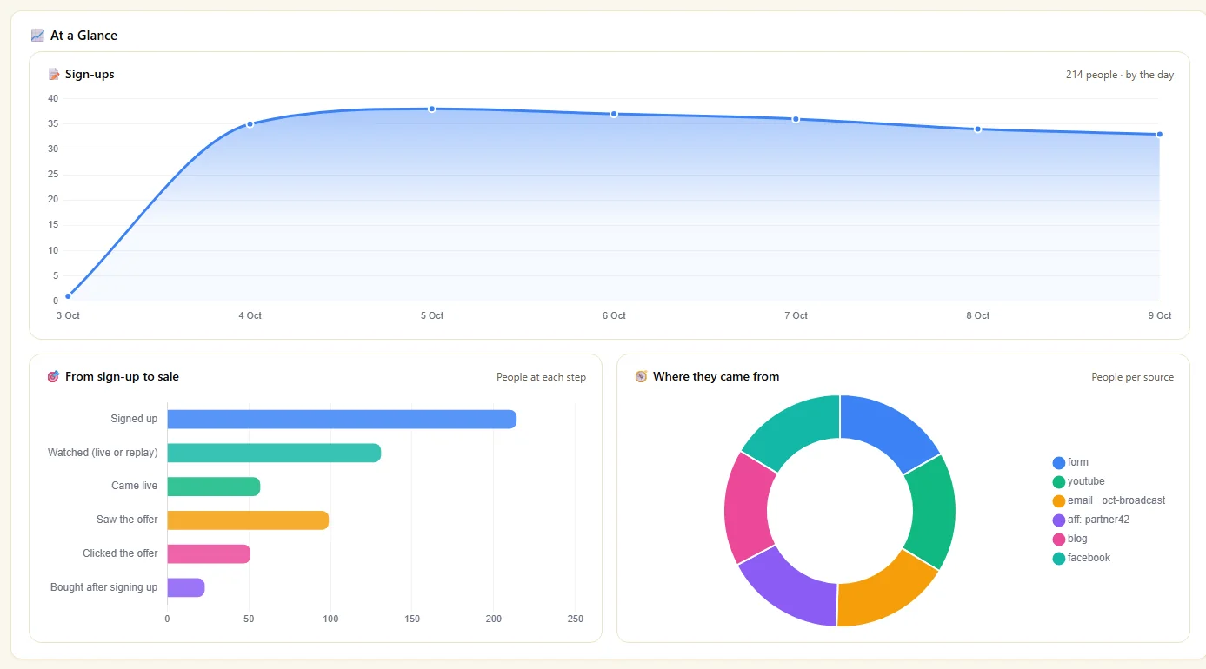
Task: Select the 5 Oct data point
Action: pyautogui.click(x=431, y=109)
